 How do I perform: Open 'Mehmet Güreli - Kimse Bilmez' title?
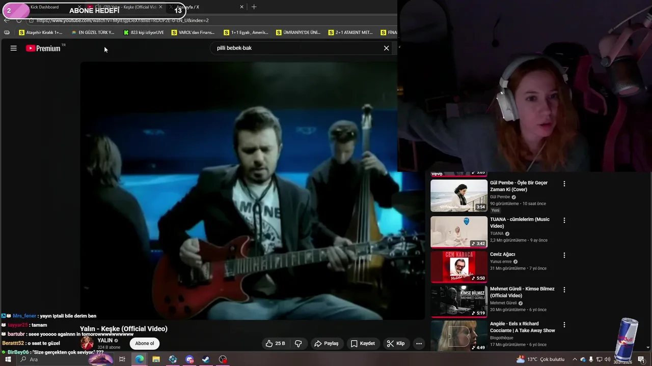click(x=522, y=292)
